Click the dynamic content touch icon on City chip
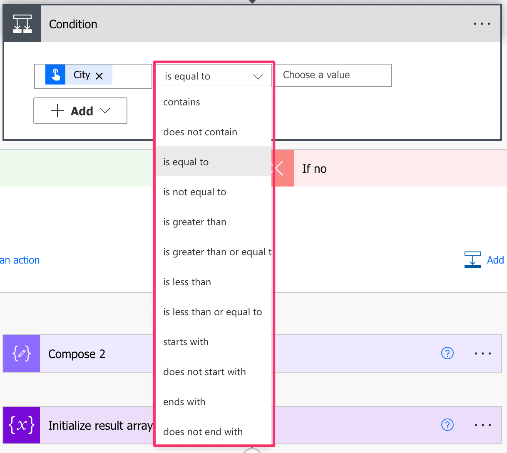The height and width of the screenshot is (453, 507). click(x=55, y=75)
